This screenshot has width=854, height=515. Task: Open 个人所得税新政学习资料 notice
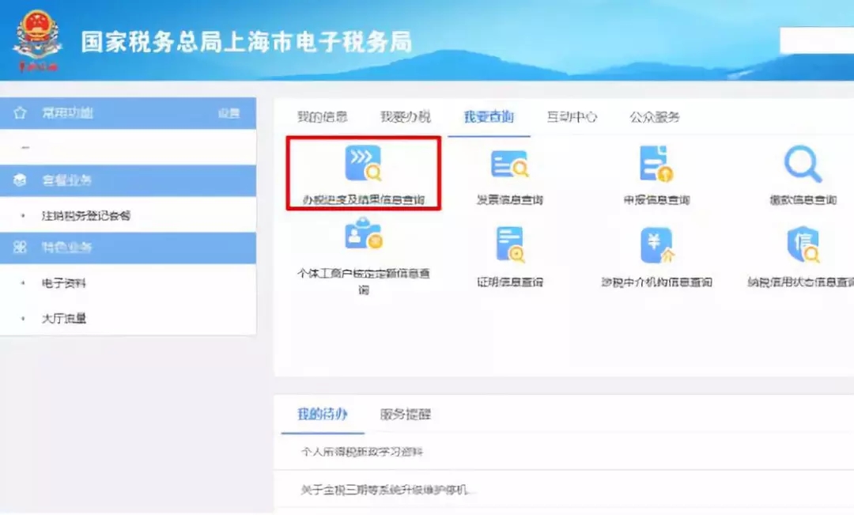point(361,452)
